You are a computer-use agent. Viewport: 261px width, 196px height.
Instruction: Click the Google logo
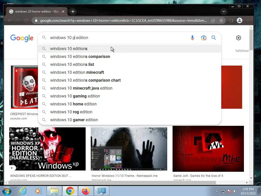(x=22, y=38)
